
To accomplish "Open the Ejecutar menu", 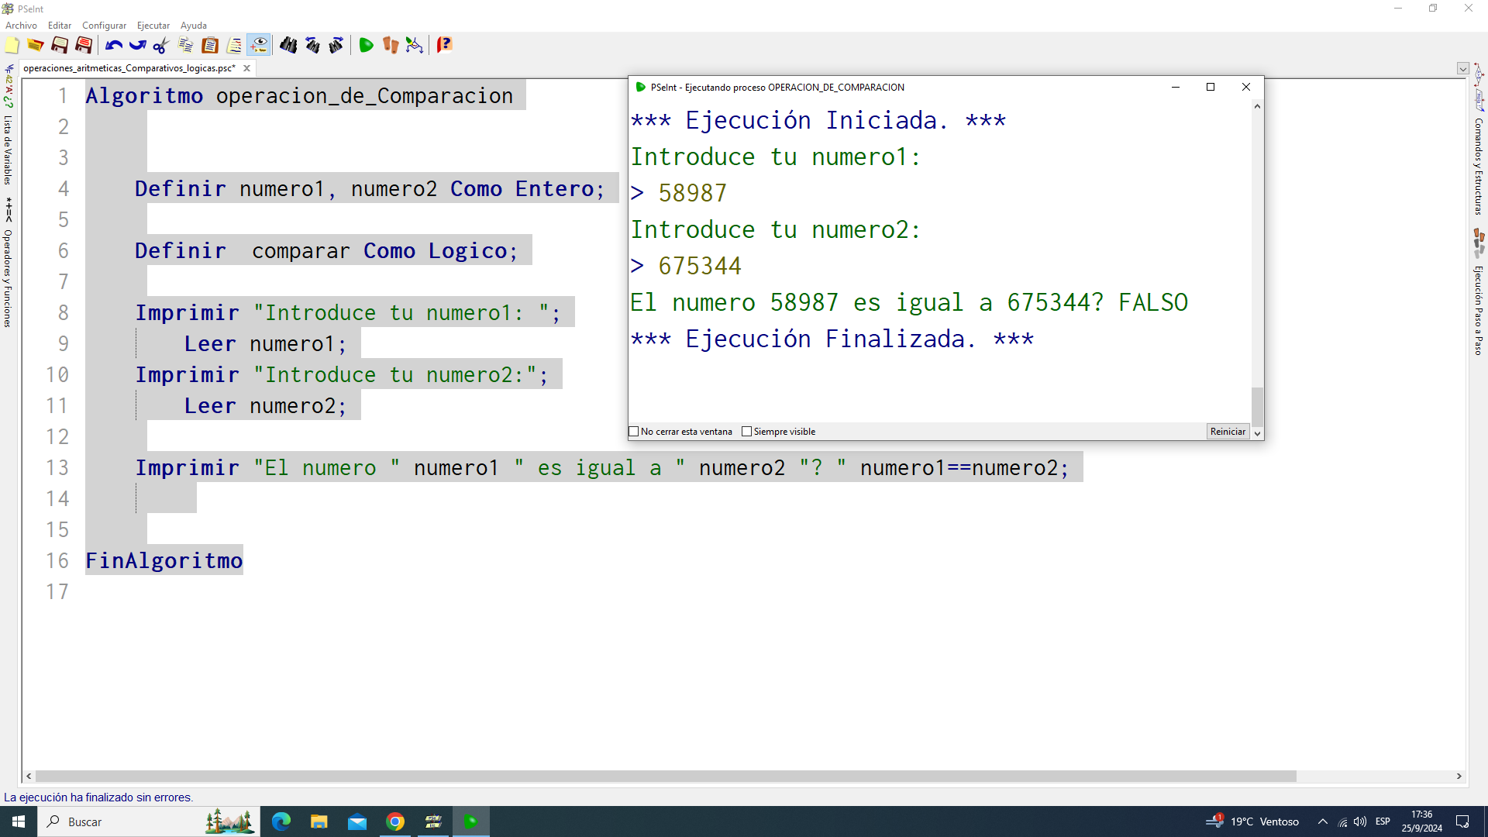I will pyautogui.click(x=153, y=26).
